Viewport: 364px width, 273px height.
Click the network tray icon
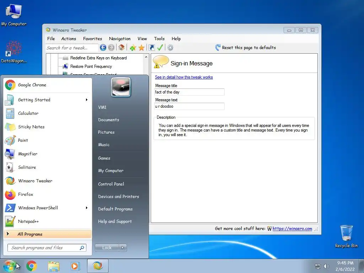[x=317, y=266]
